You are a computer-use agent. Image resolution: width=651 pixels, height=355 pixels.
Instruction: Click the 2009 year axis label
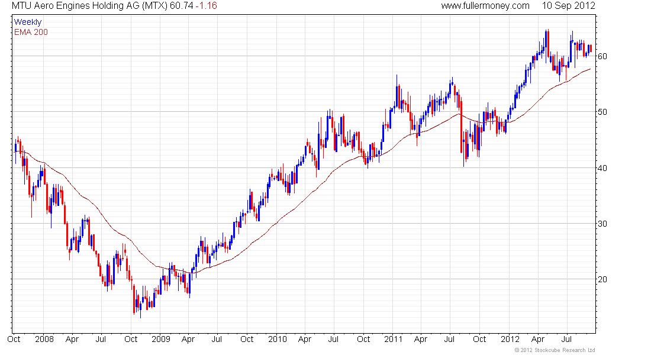pyautogui.click(x=160, y=339)
